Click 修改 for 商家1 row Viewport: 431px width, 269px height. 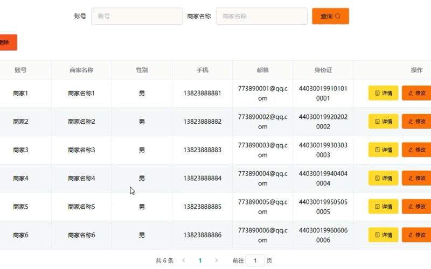pos(416,93)
